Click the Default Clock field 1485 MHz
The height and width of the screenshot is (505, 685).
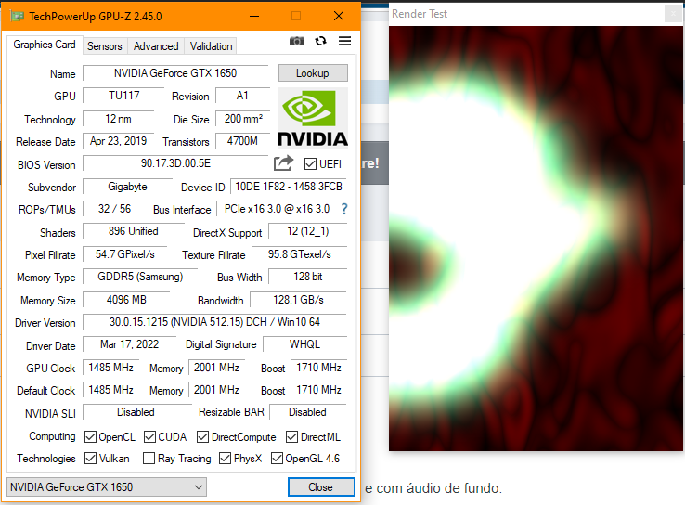pos(111,390)
